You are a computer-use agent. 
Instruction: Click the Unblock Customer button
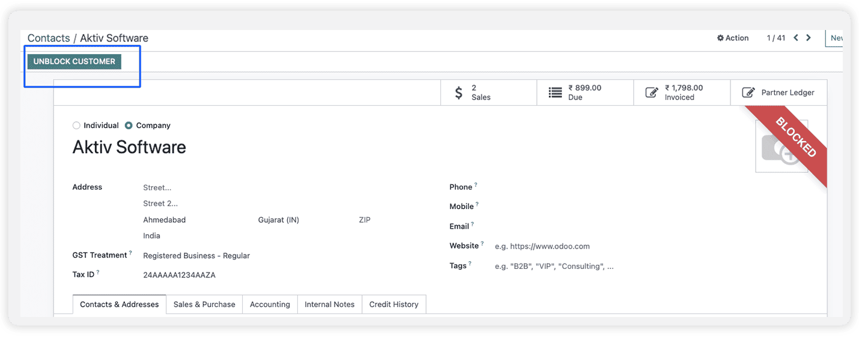click(74, 61)
